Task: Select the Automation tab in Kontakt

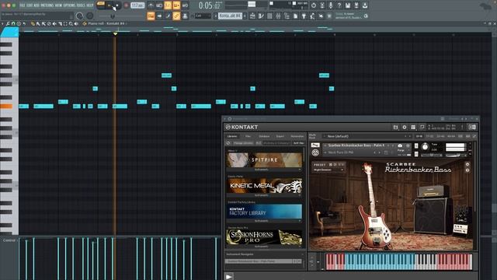Action: [x=297, y=136]
